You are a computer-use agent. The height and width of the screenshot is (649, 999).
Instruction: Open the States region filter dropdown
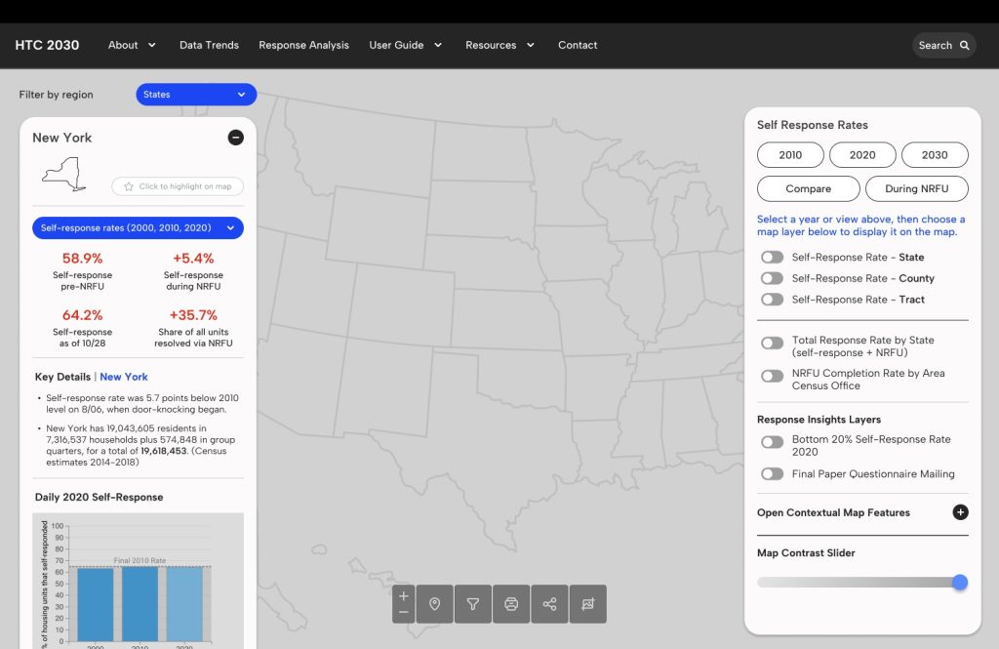(196, 95)
